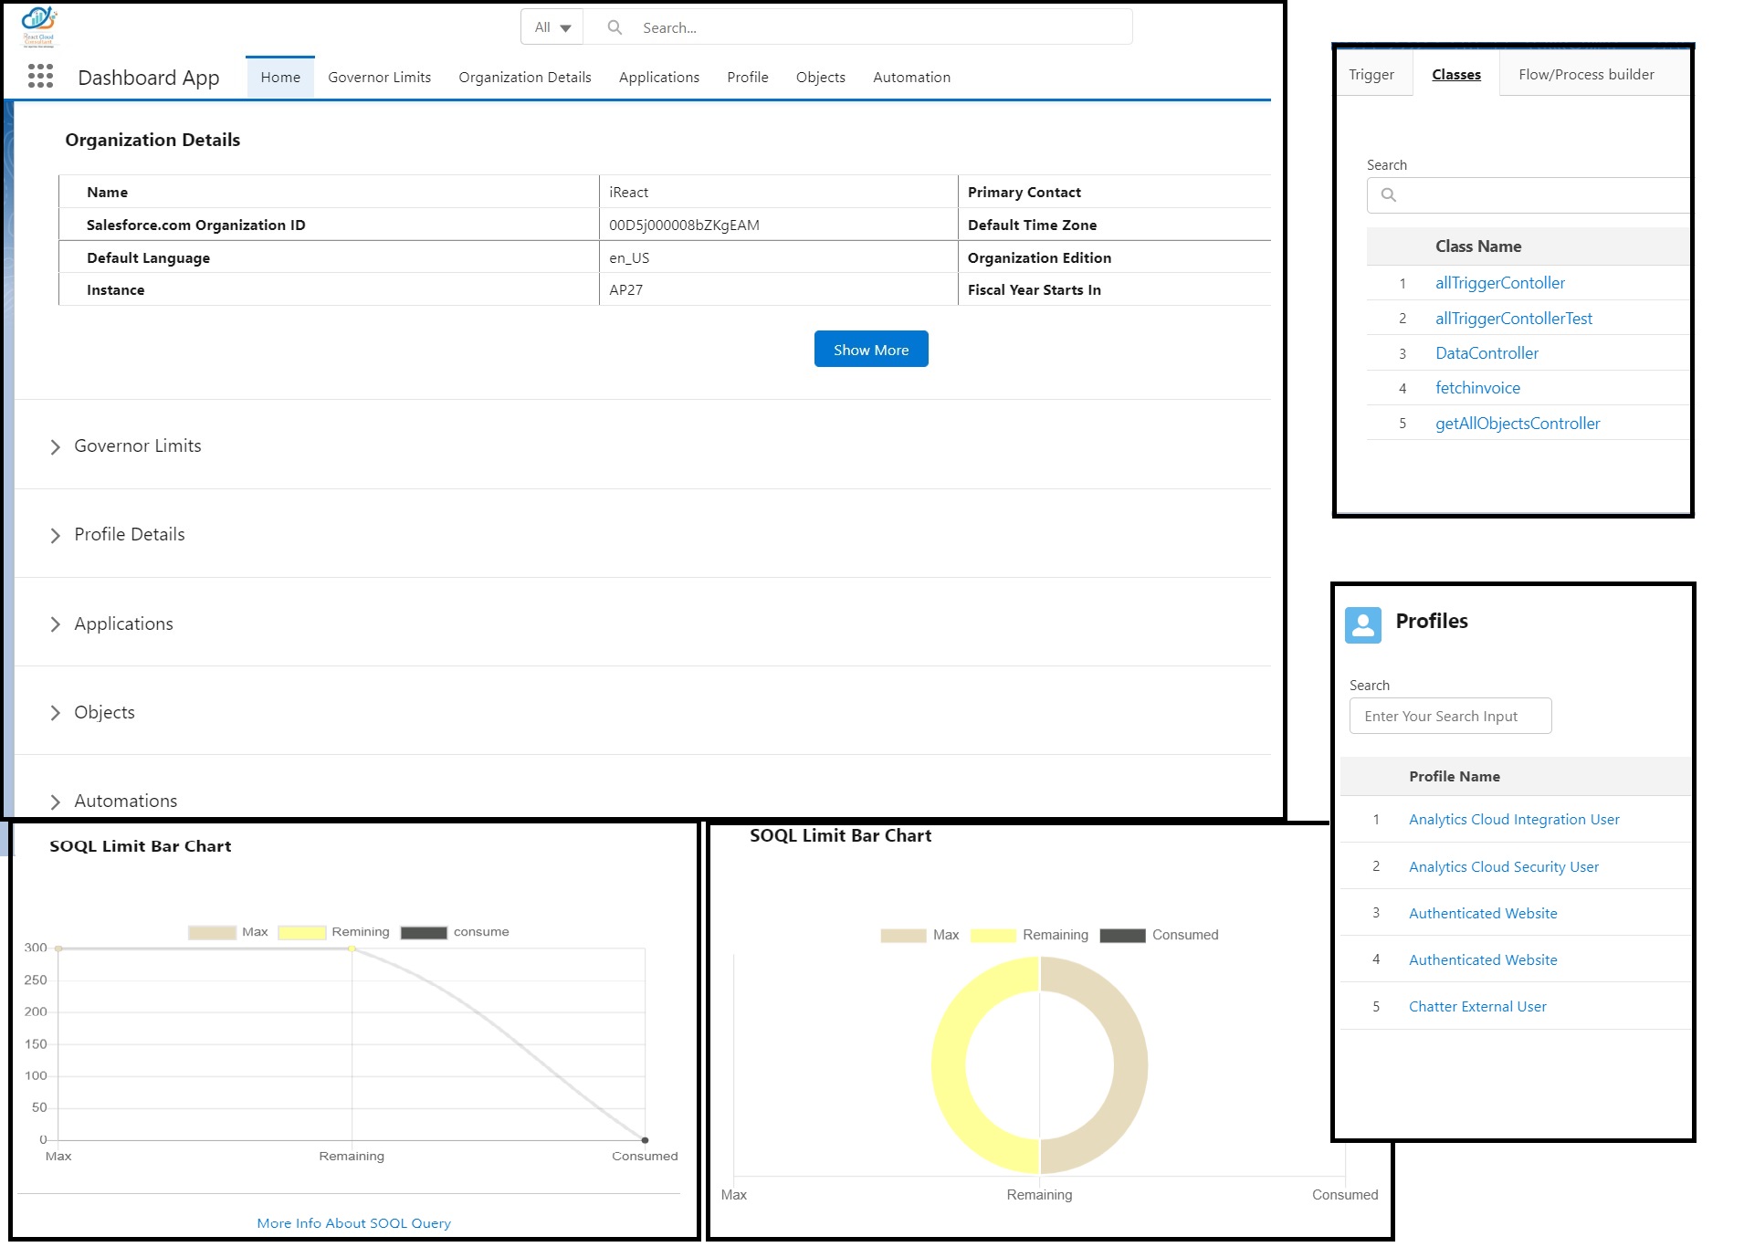Switch to the Flow/Process builder tab
The image size is (1744, 1247).
[1586, 75]
